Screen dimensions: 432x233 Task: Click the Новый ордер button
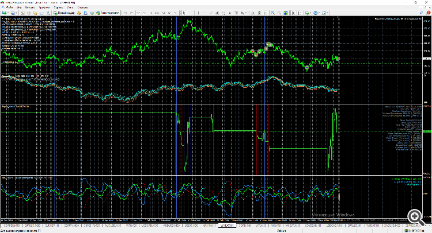64,13
